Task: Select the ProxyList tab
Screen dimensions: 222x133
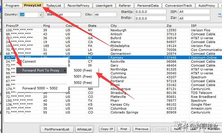Action: (x=33, y=5)
